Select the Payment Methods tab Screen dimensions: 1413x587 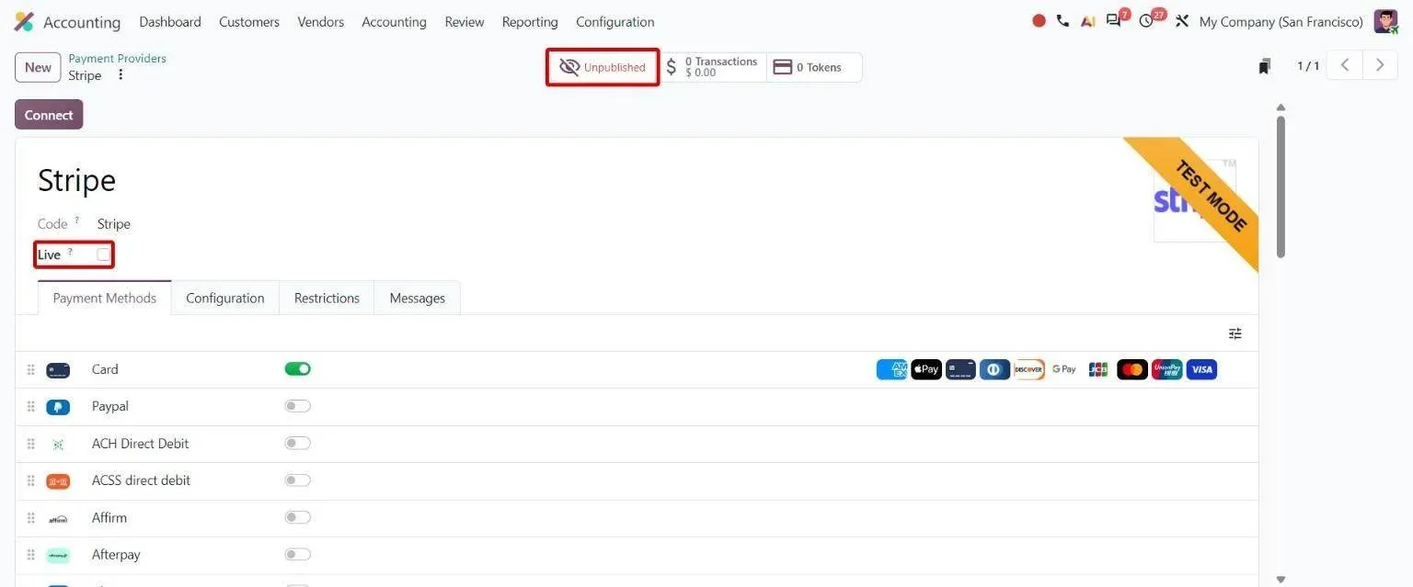(x=105, y=298)
